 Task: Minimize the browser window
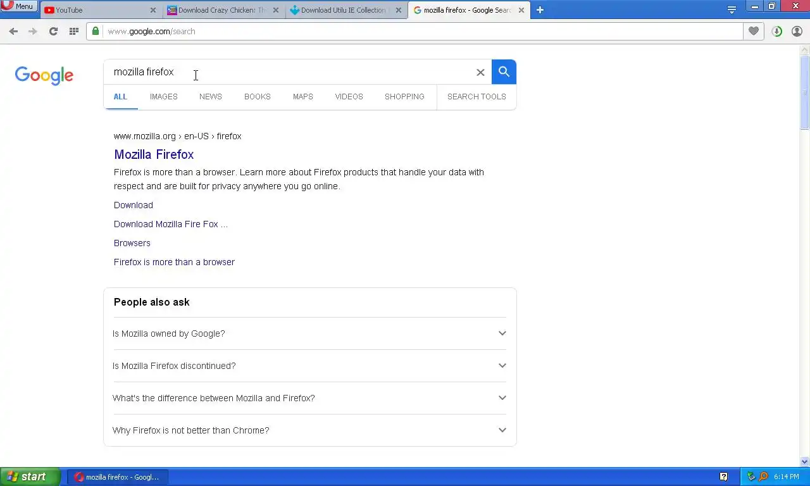[755, 6]
